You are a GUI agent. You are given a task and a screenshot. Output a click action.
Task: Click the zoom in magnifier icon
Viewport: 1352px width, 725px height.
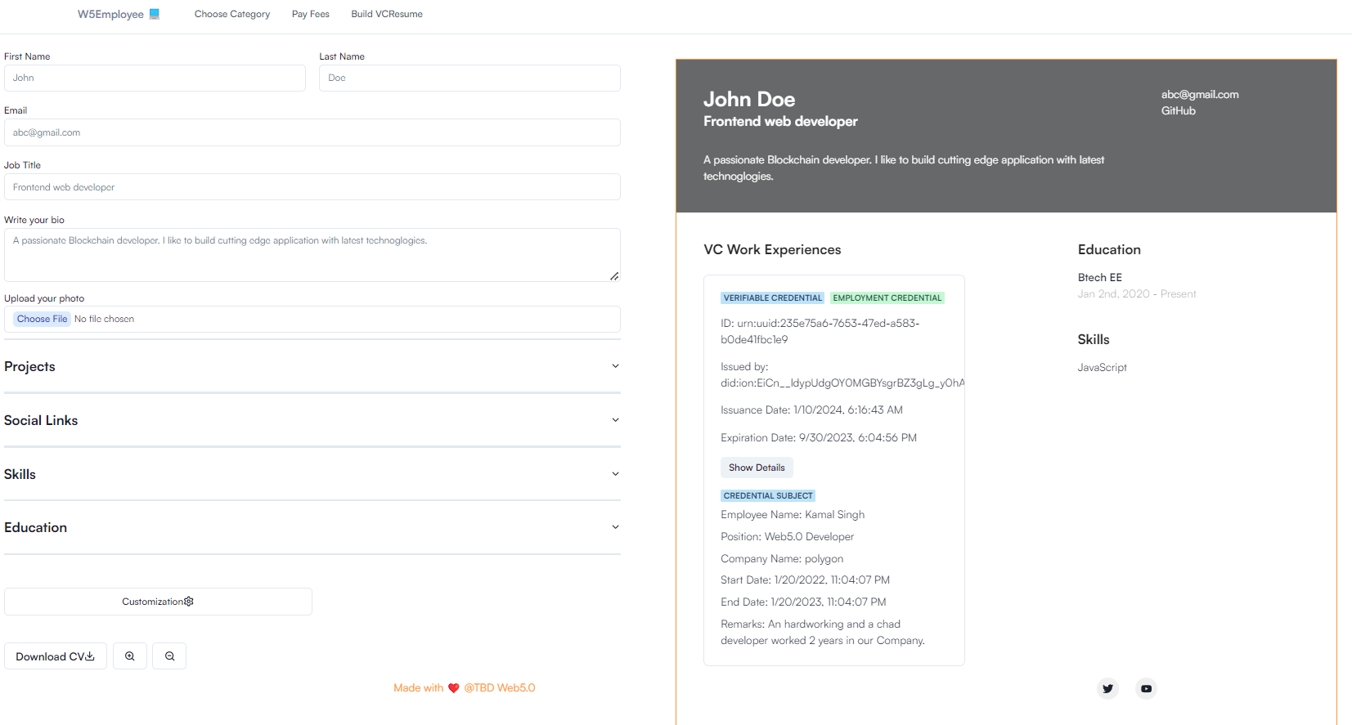tap(130, 656)
